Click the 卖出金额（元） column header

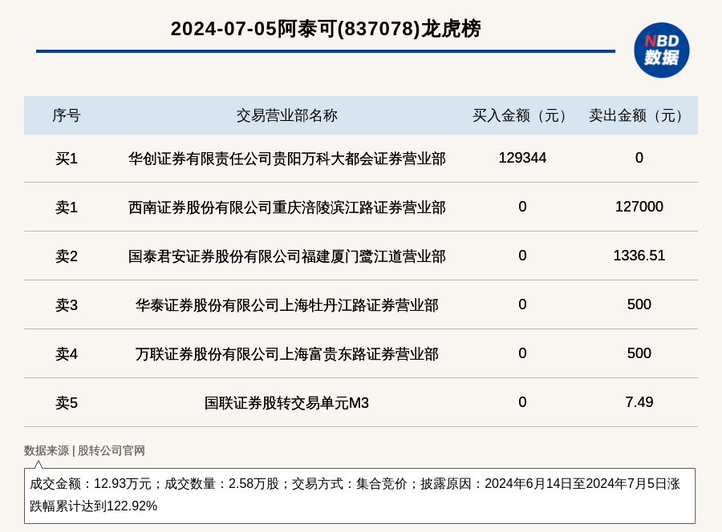[x=639, y=115]
